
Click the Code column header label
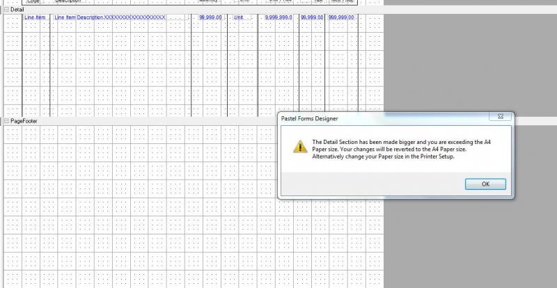33,1
